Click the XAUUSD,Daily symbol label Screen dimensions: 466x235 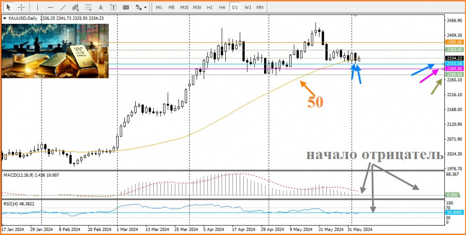click(x=22, y=19)
